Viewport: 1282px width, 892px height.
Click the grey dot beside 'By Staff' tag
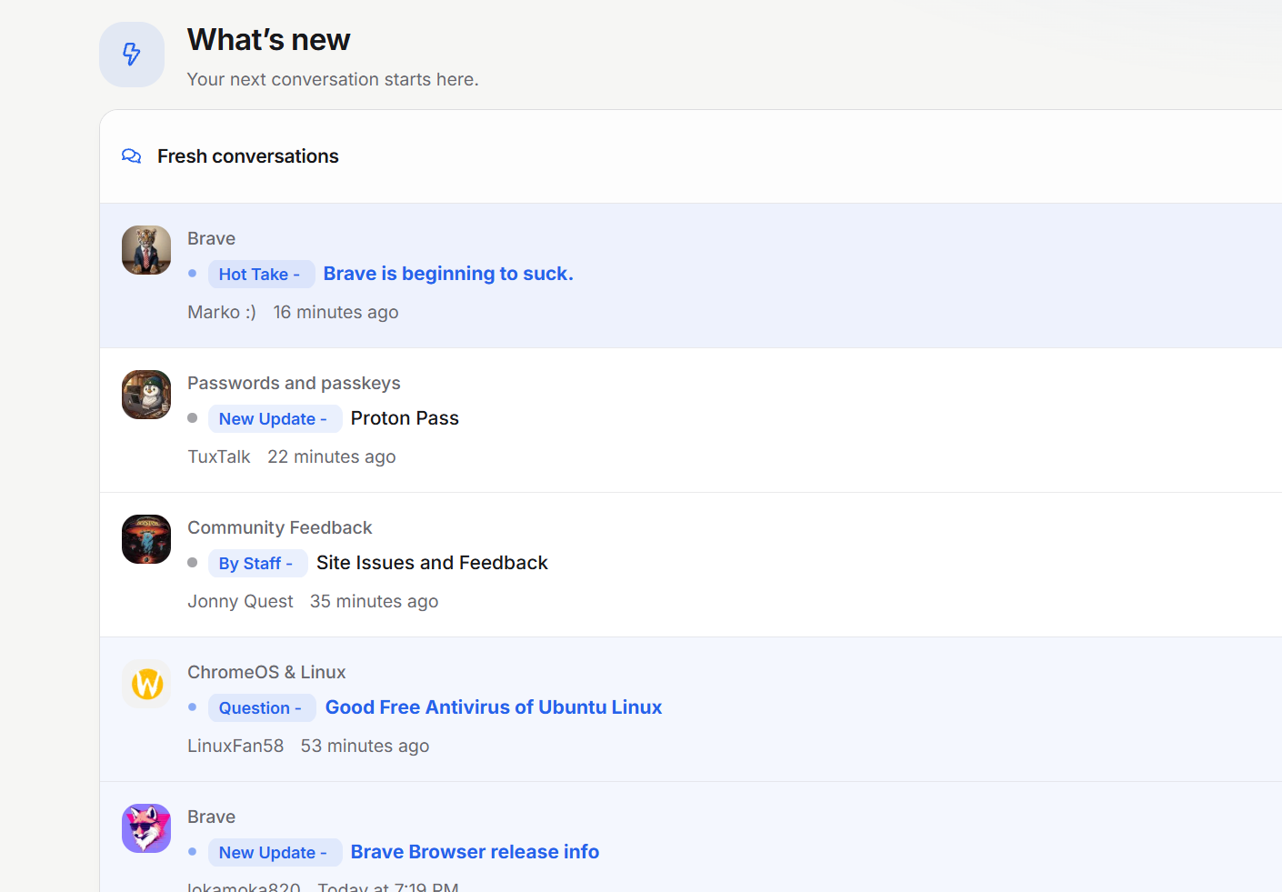[x=192, y=562]
